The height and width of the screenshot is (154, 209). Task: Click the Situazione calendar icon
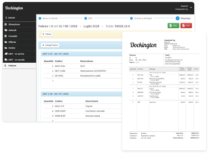coord(6,24)
